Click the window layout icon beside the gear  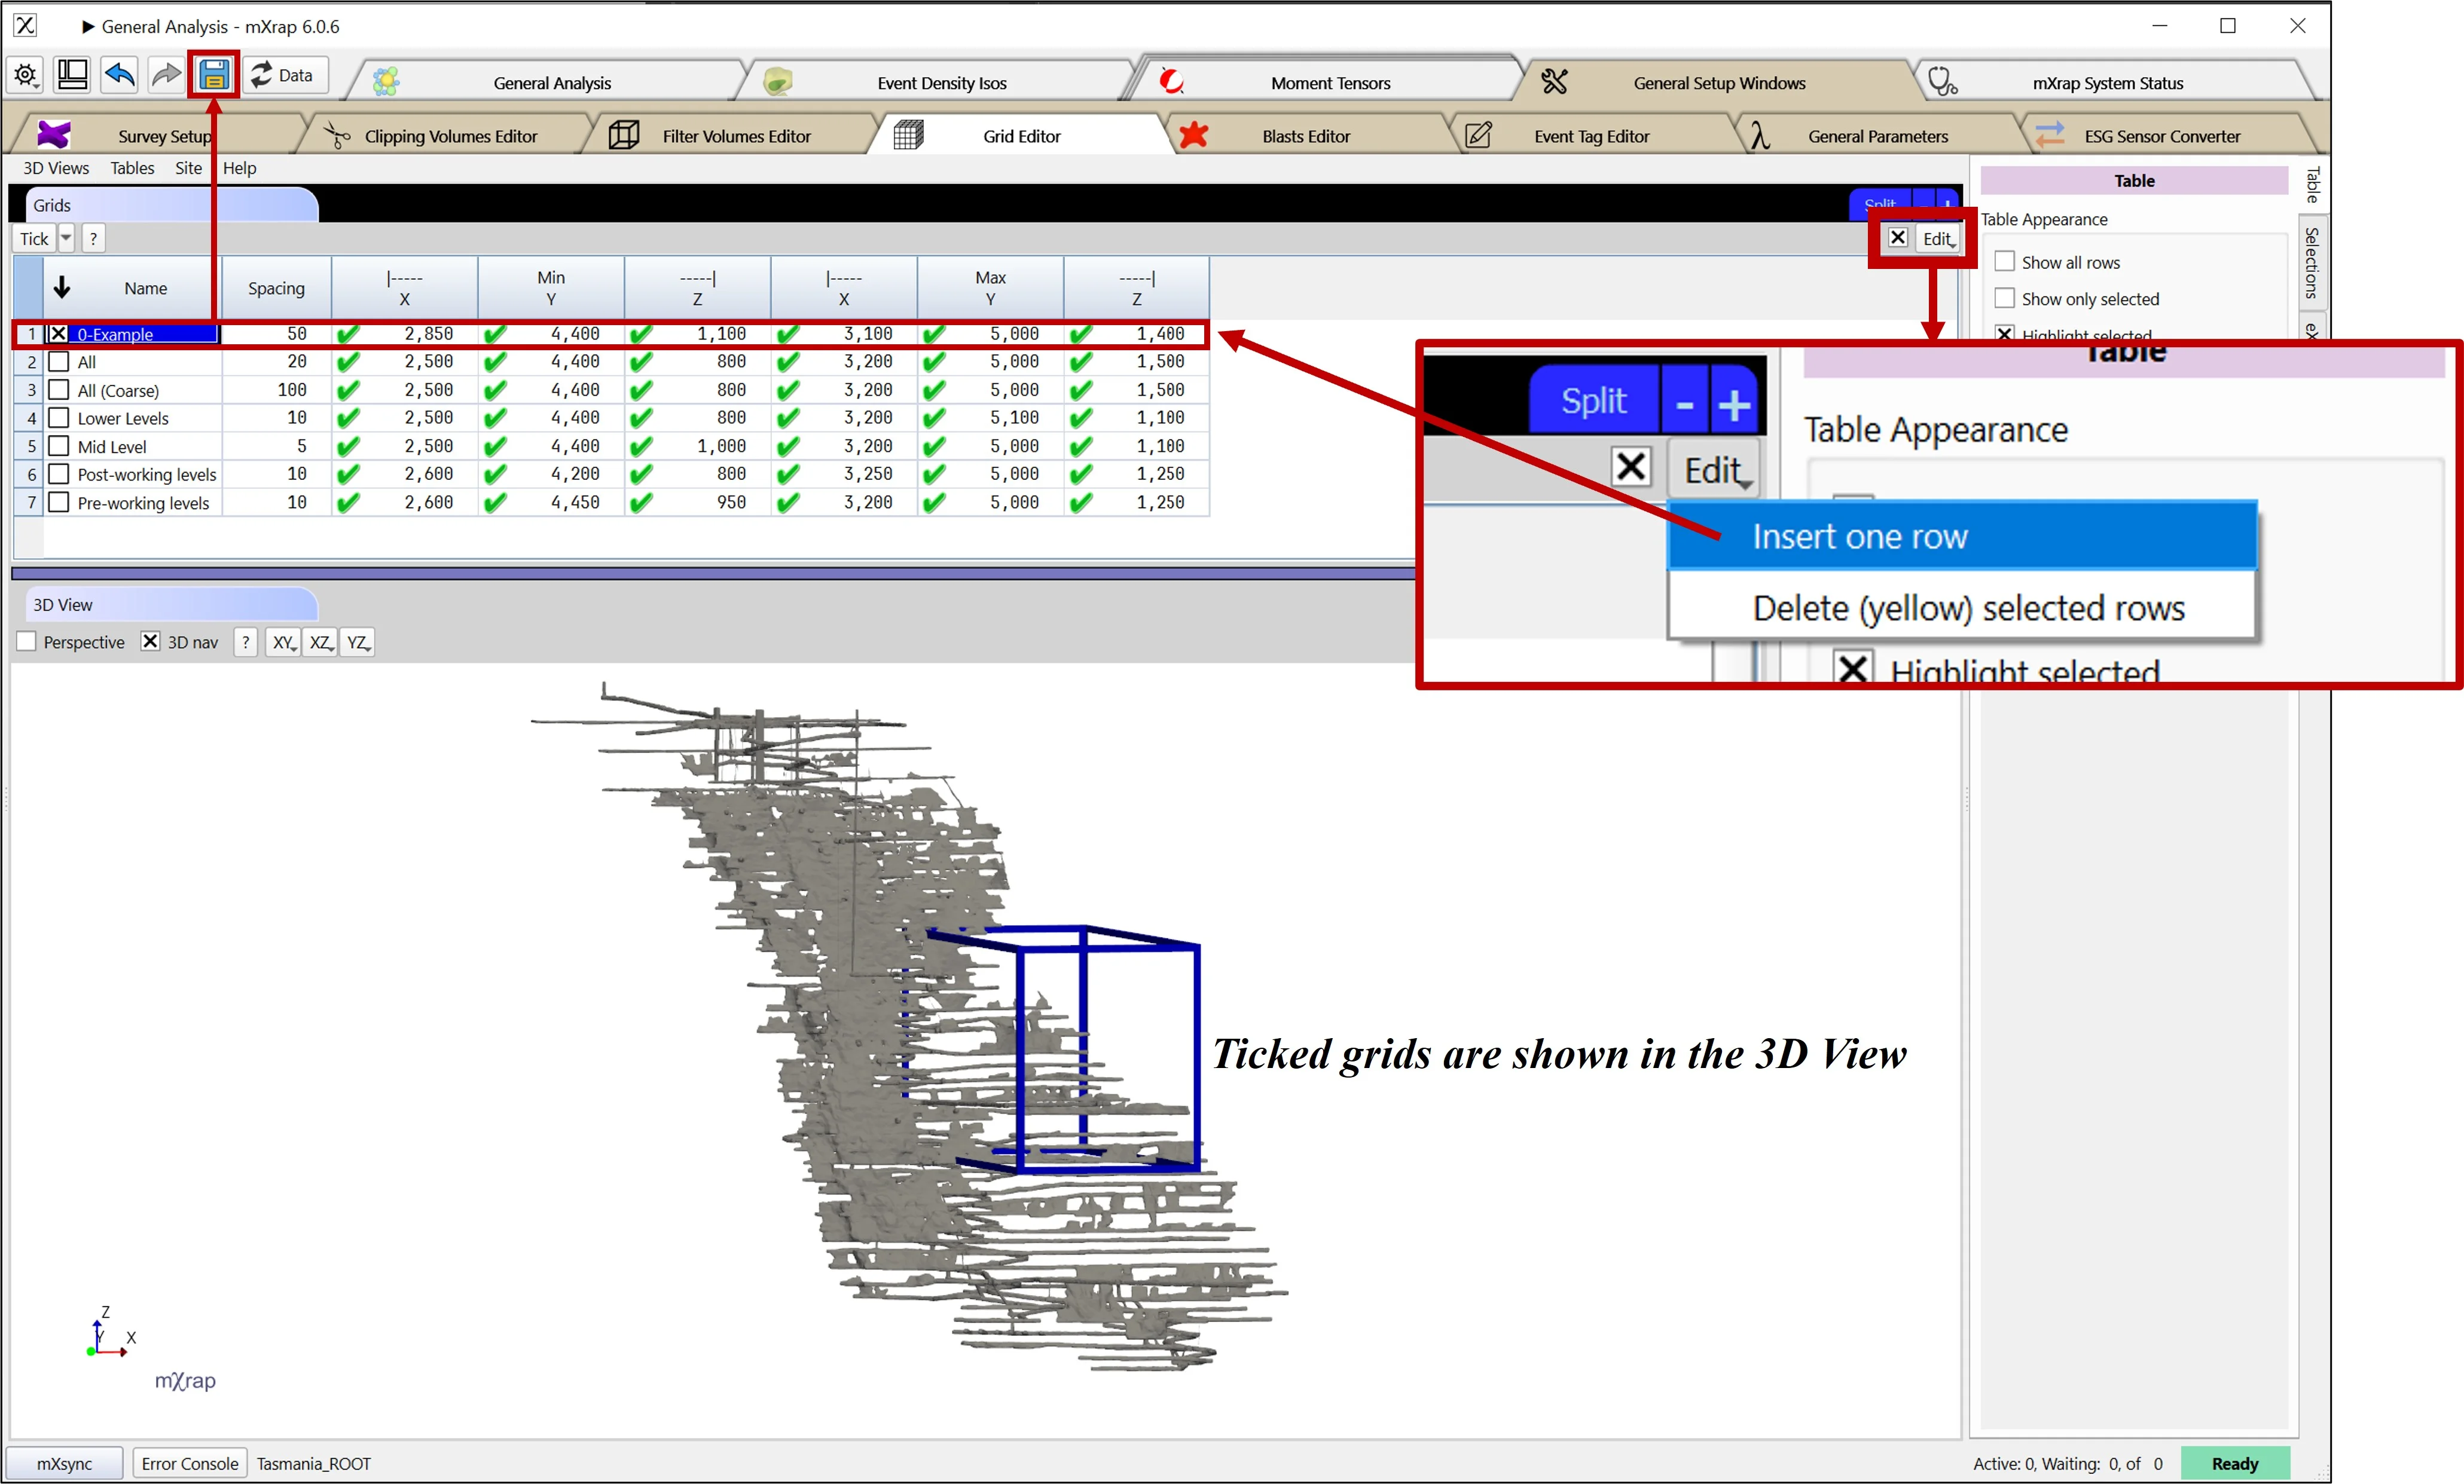[x=71, y=74]
